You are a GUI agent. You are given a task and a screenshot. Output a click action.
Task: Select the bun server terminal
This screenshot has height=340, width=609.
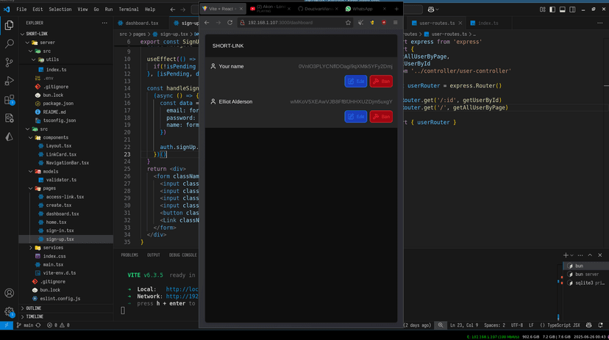click(x=586, y=275)
